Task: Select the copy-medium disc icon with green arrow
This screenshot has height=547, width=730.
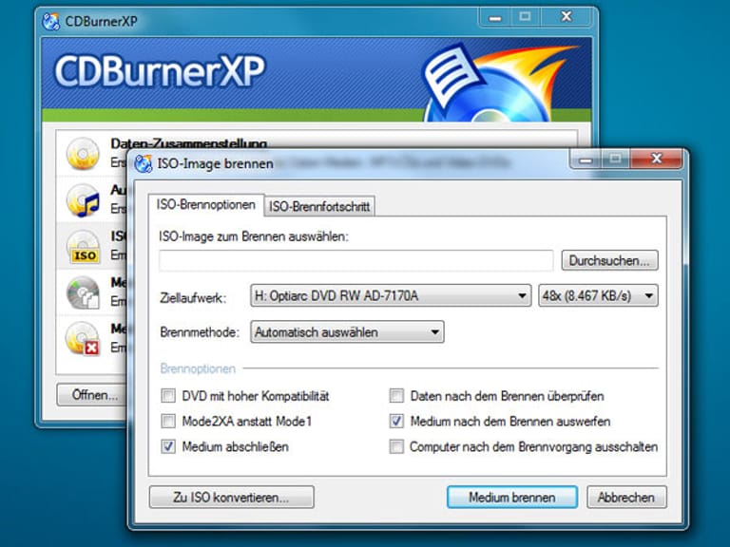Action: pos(83,293)
